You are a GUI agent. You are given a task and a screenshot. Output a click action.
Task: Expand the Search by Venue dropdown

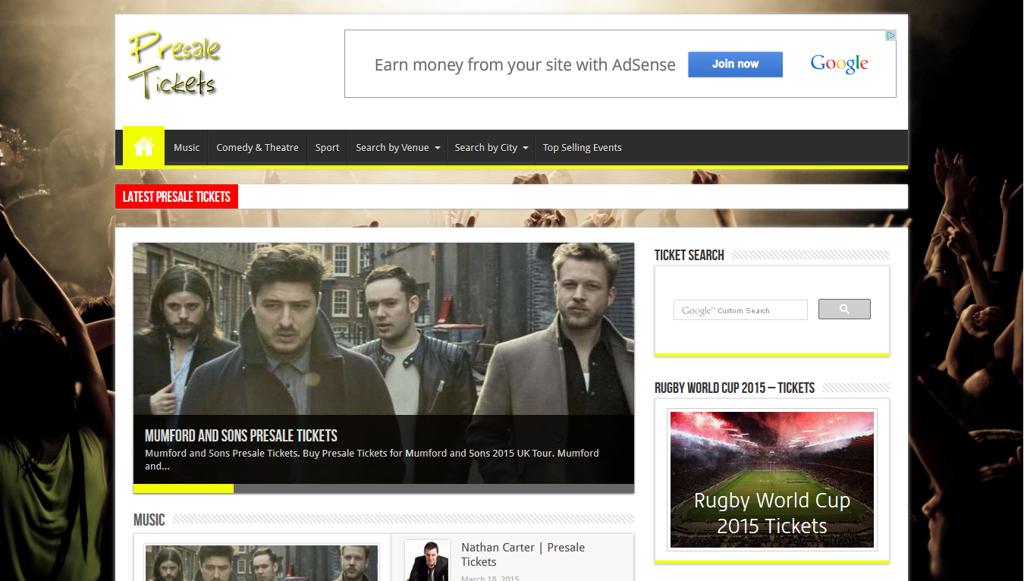(x=397, y=148)
